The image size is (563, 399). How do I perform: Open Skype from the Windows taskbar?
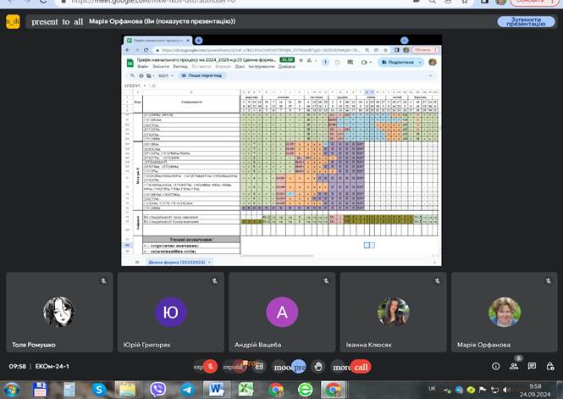point(99,390)
